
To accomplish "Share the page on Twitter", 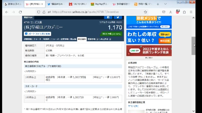I will pos(118,17).
